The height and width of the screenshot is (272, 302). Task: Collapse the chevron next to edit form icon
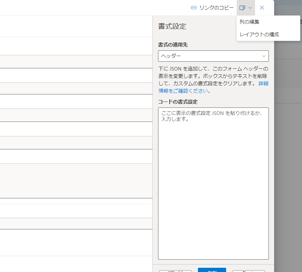coord(250,8)
